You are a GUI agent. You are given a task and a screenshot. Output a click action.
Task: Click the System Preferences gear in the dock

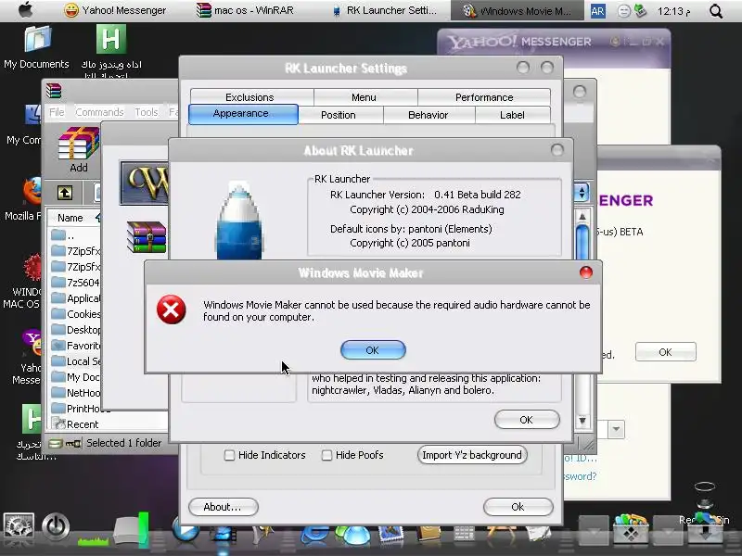[x=19, y=526]
